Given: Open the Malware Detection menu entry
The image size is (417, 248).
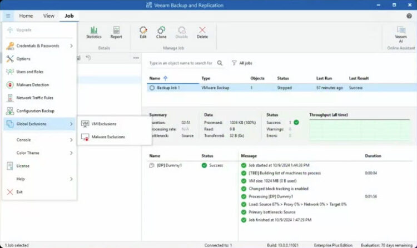Looking at the screenshot, I should [x=32, y=85].
